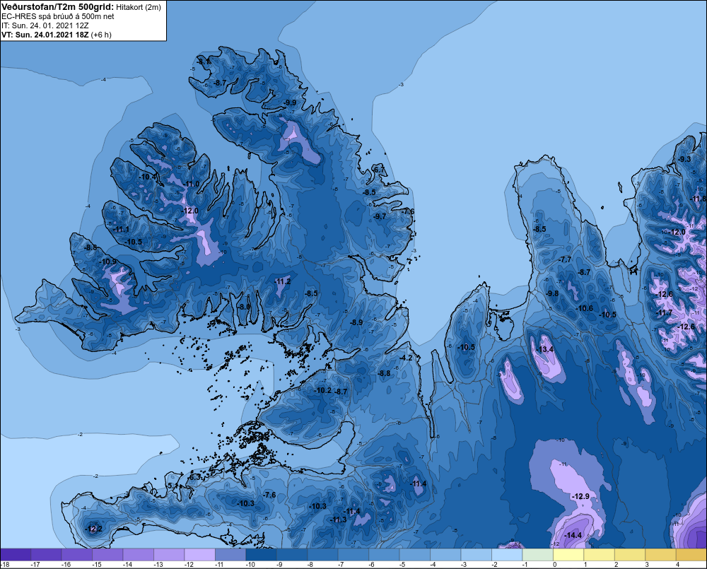Click the '-18' legend tick label
Image resolution: width=707 pixels, height=569 pixels.
tap(5, 565)
